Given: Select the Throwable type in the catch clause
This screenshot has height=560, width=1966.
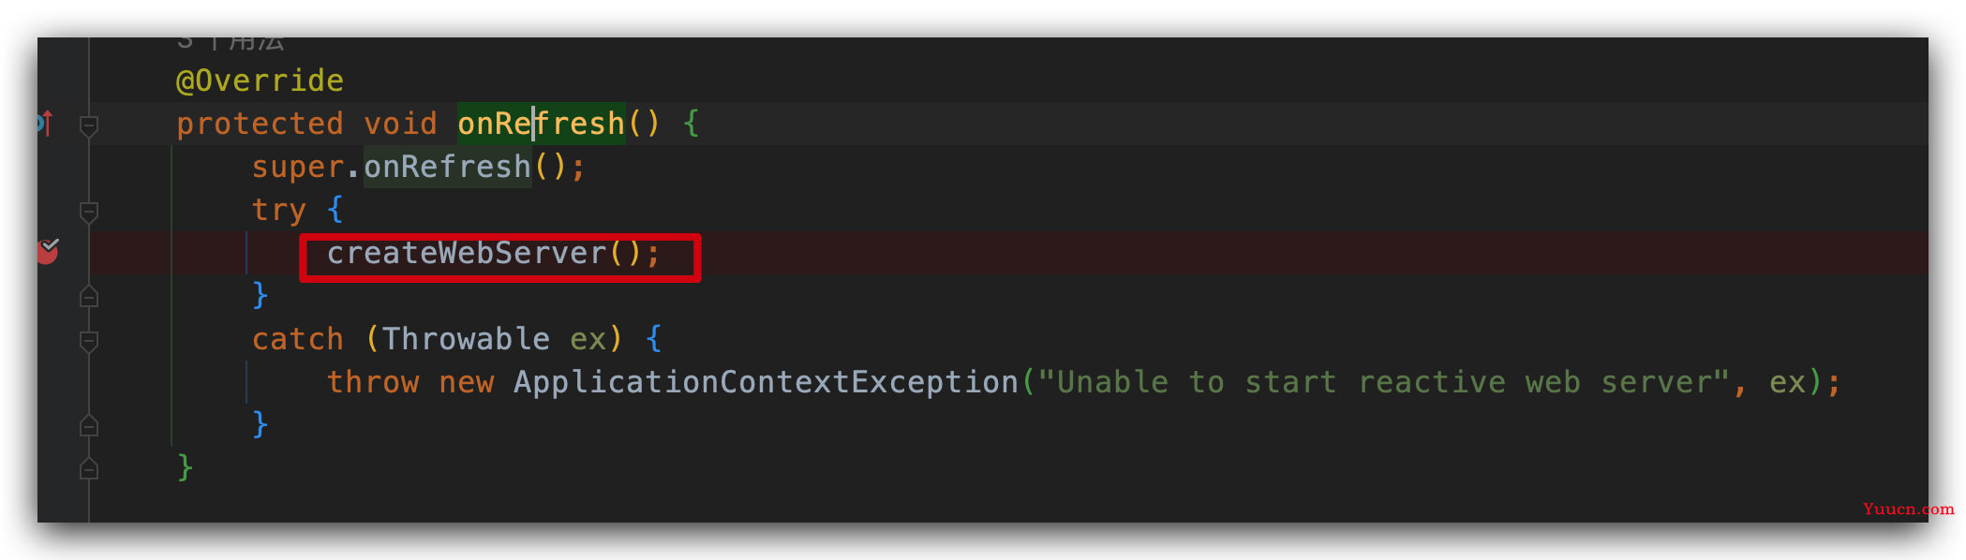Looking at the screenshot, I should click(466, 338).
